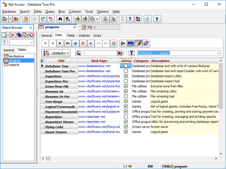
Task: Click the funnel Filter icon beside filter box
Action: pos(132,53)
